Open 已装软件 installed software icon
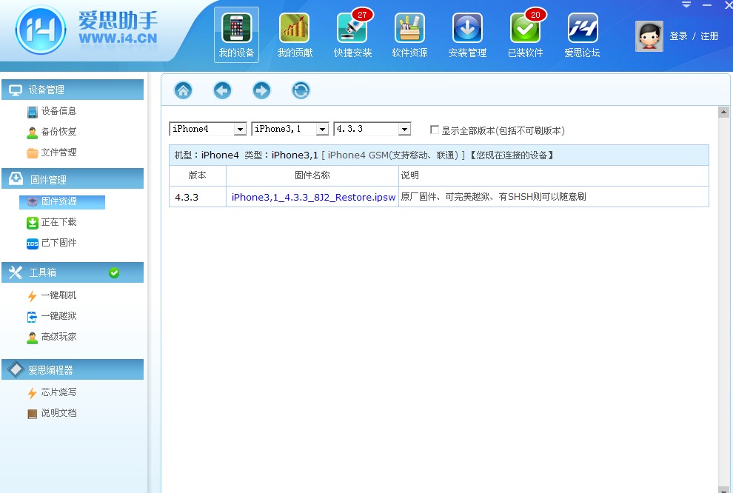 [x=526, y=28]
